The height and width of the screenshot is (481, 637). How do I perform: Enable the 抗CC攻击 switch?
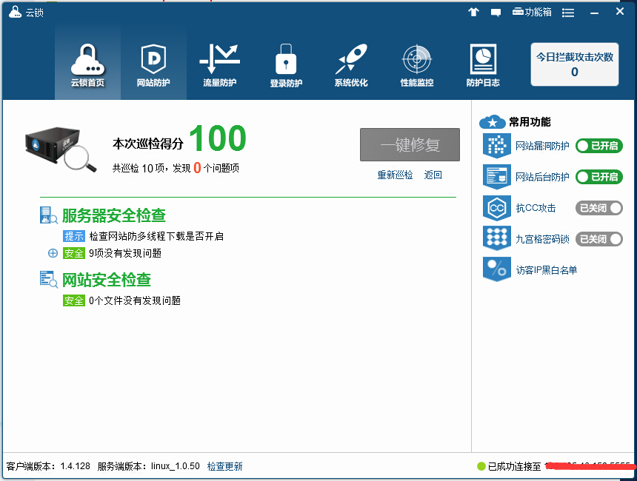[598, 208]
